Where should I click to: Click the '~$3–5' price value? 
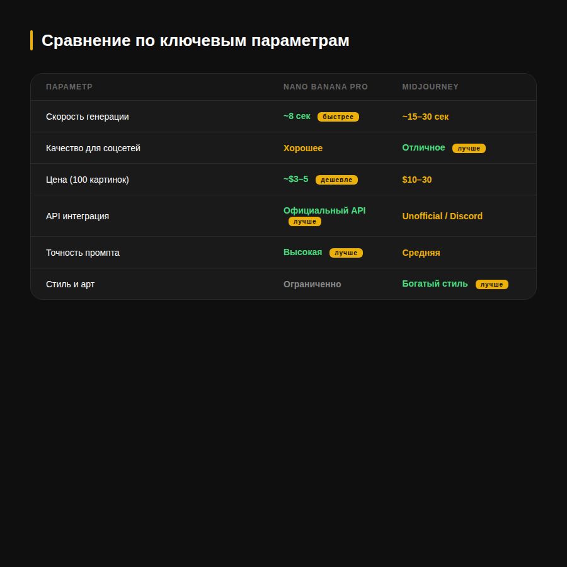coord(296,179)
